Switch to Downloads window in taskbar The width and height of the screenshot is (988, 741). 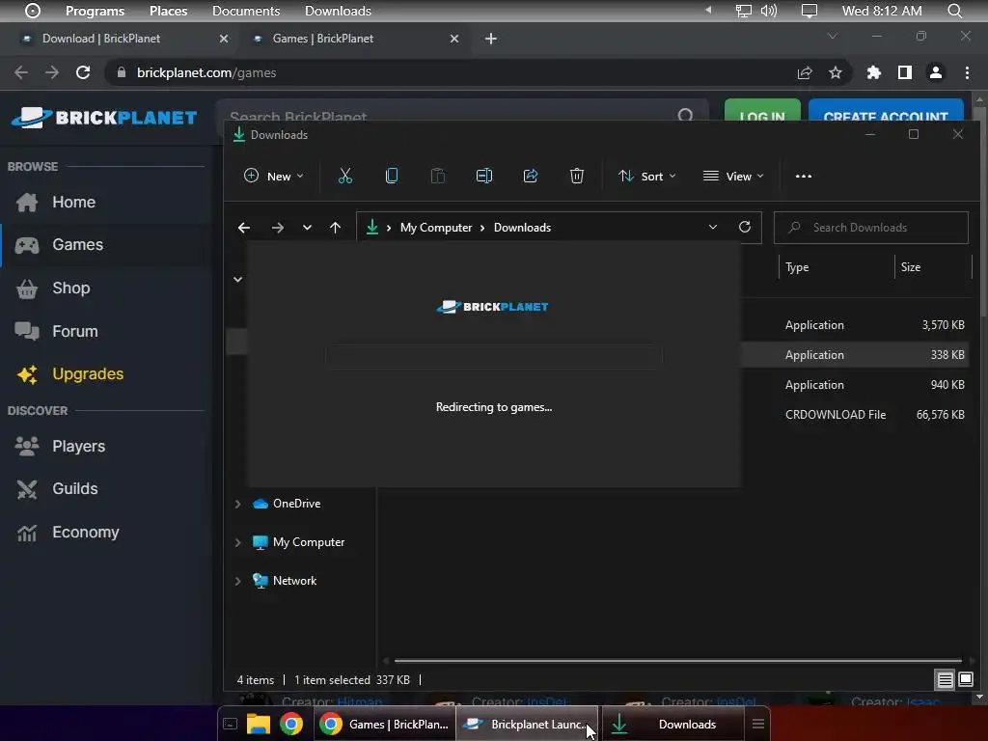pos(672,724)
